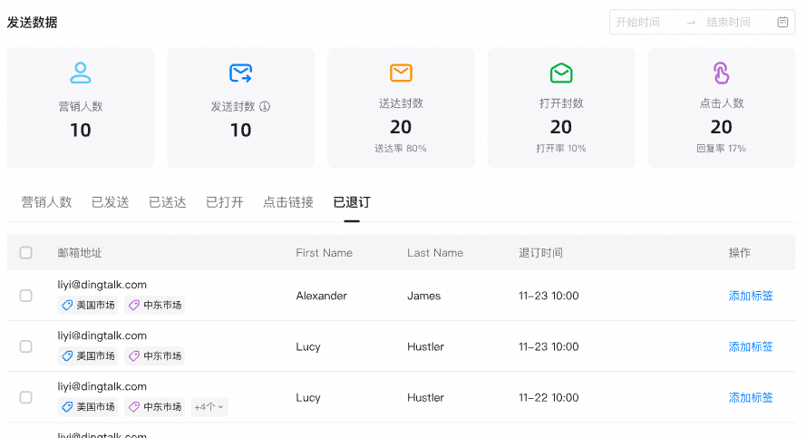Viewport: 806px width, 438px height.
Task: Click 添加标签 in the 11-22 10:00 row
Action: (x=751, y=397)
